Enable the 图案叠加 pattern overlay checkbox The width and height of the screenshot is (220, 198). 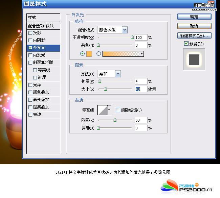pyautogui.click(x=30, y=107)
